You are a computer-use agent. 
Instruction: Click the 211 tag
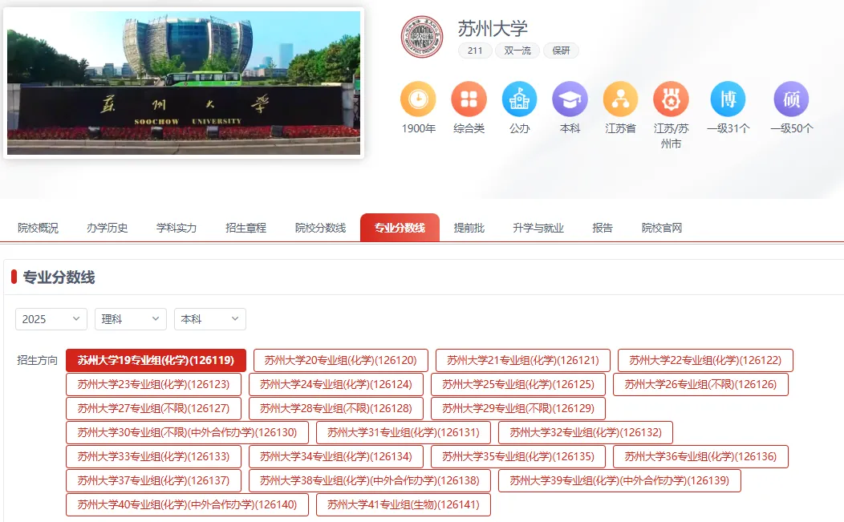475,51
